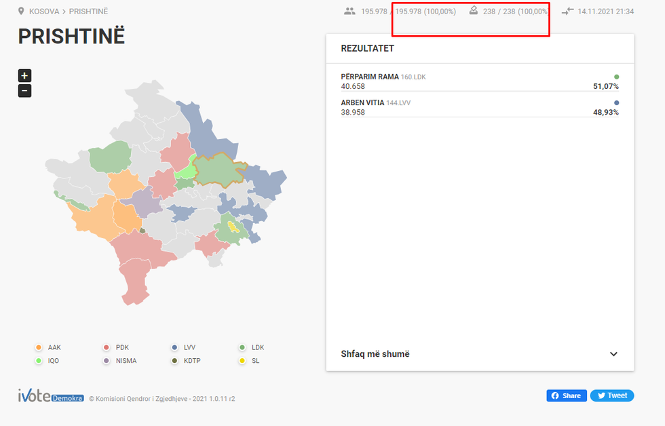Zoom out the map with minus button
Screen dimensions: 665x426
[x=24, y=91]
